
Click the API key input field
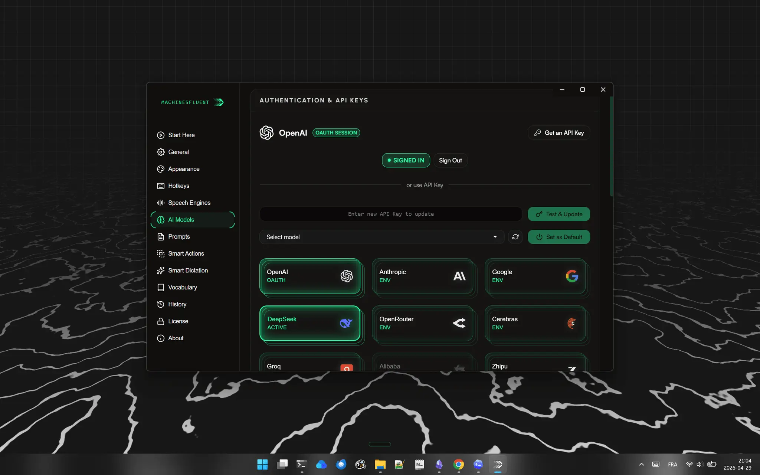(x=391, y=214)
